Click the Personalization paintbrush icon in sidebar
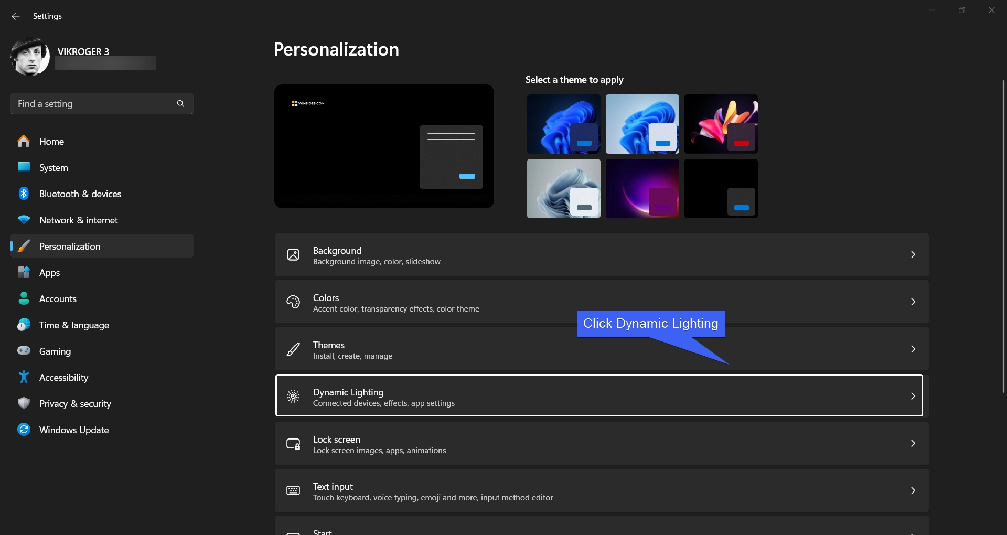Screen dimensions: 1007x535 24,246
